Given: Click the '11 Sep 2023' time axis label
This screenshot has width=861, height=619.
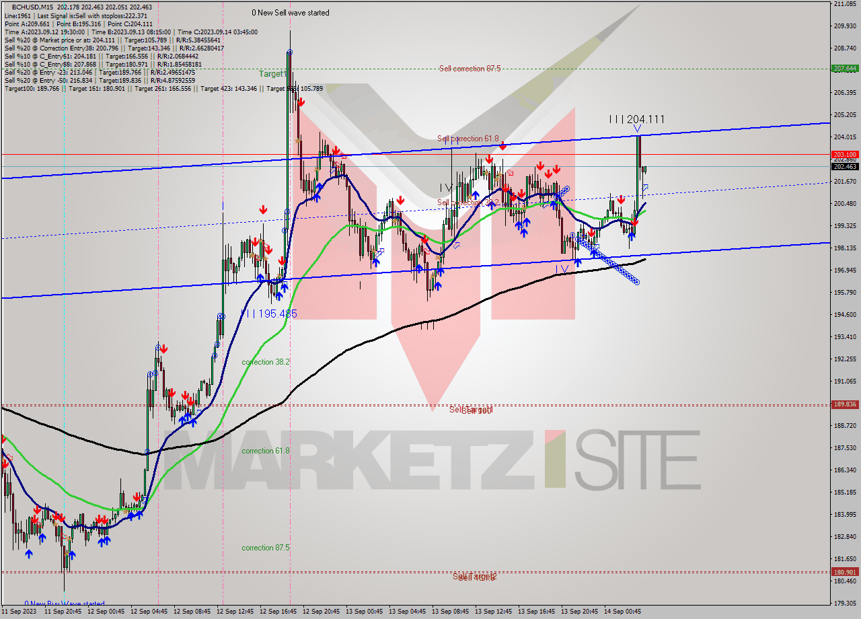Looking at the screenshot, I should coord(17,612).
